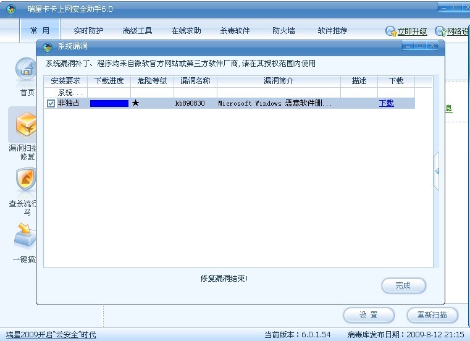Open the 实时防护 tab

click(88, 31)
